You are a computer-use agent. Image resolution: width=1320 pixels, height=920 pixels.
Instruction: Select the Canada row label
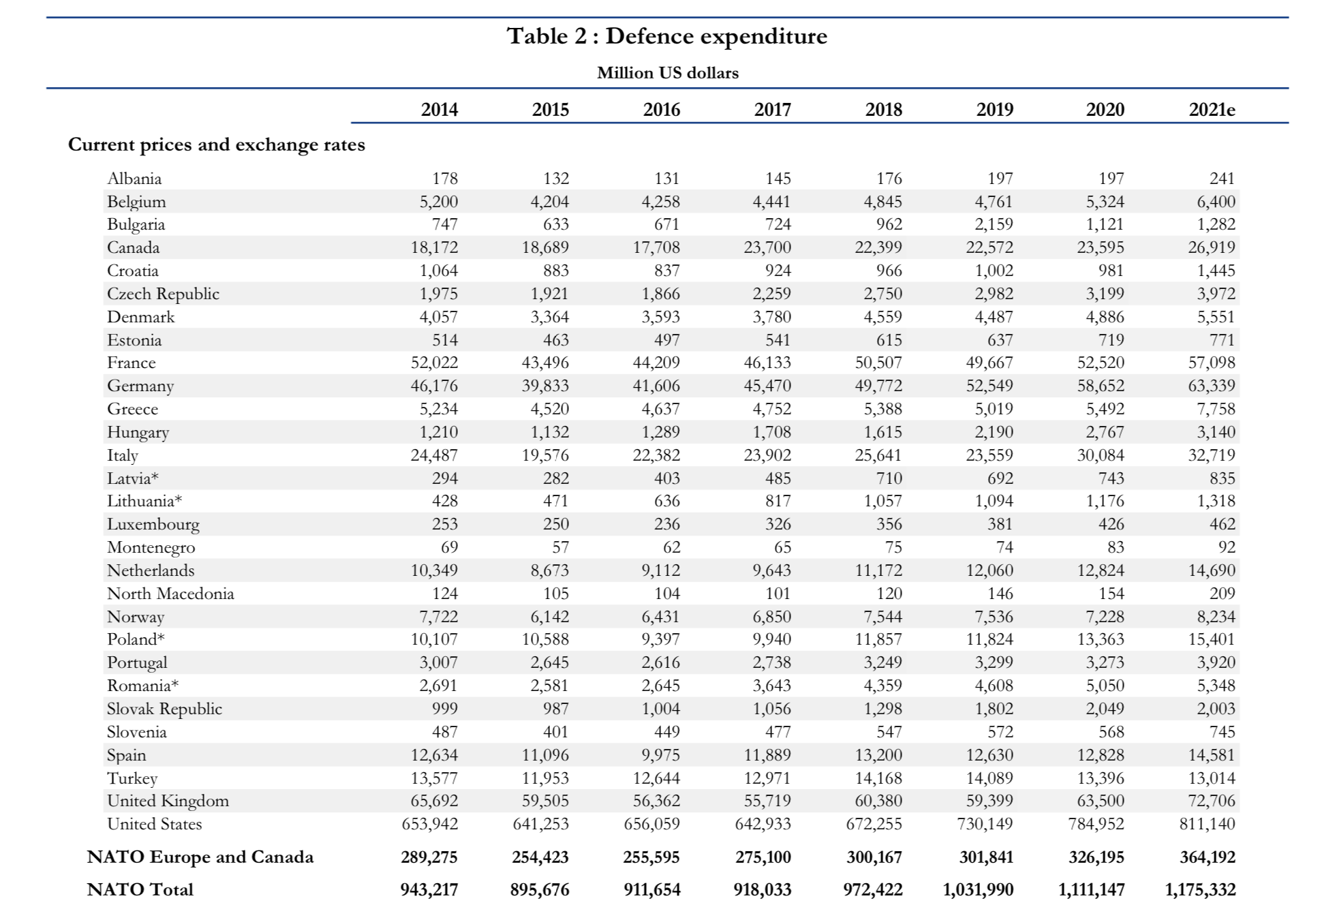click(x=133, y=247)
